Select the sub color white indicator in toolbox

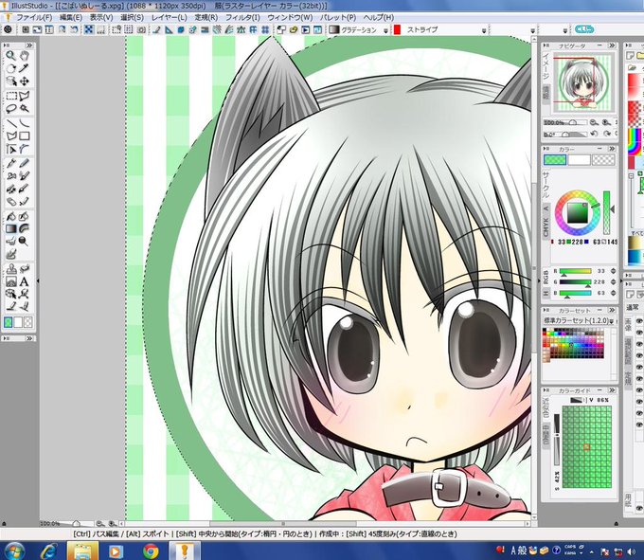click(18, 322)
